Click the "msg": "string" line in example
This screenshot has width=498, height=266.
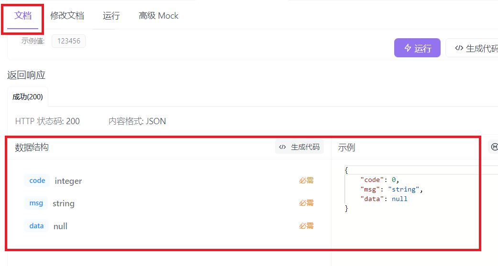(x=392, y=189)
